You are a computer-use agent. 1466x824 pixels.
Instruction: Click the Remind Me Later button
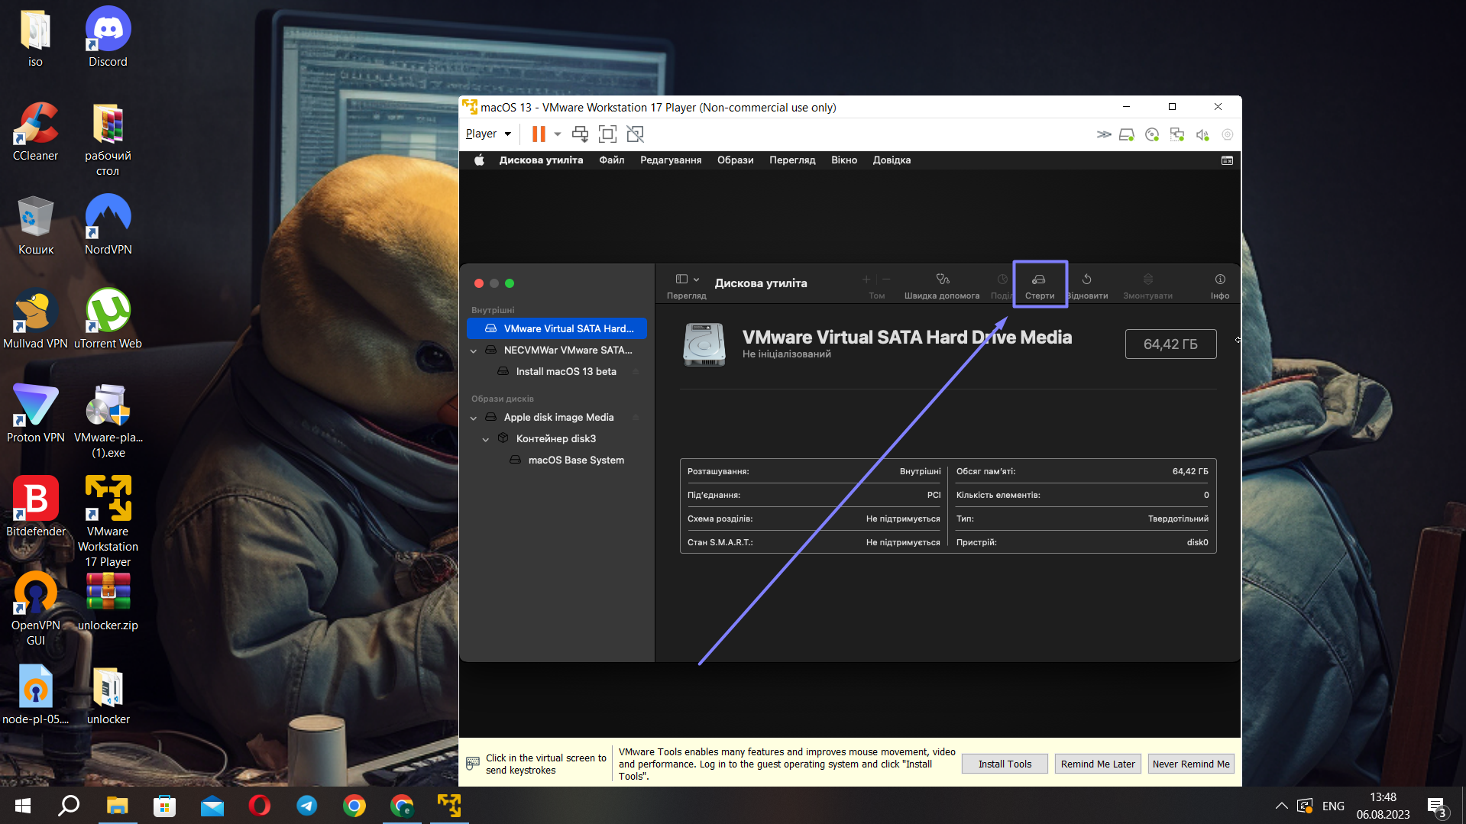point(1098,764)
